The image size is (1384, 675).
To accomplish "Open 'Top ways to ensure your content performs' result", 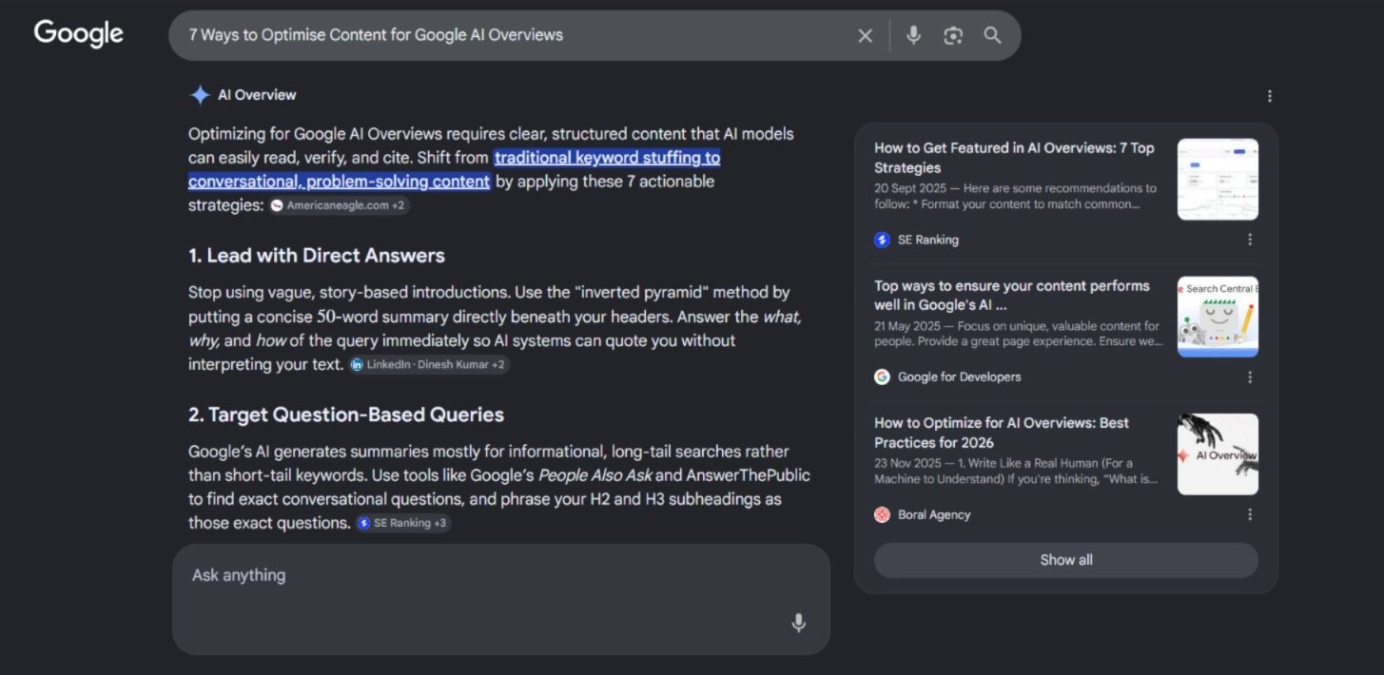I will pyautogui.click(x=1012, y=295).
